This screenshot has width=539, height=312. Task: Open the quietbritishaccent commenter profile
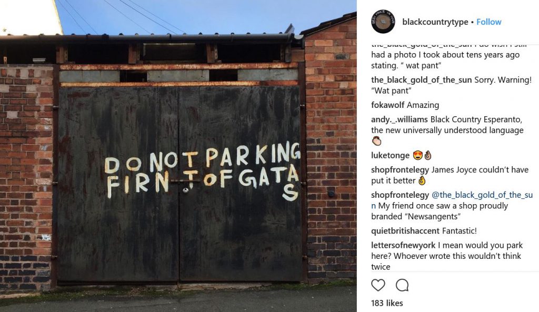click(x=405, y=231)
